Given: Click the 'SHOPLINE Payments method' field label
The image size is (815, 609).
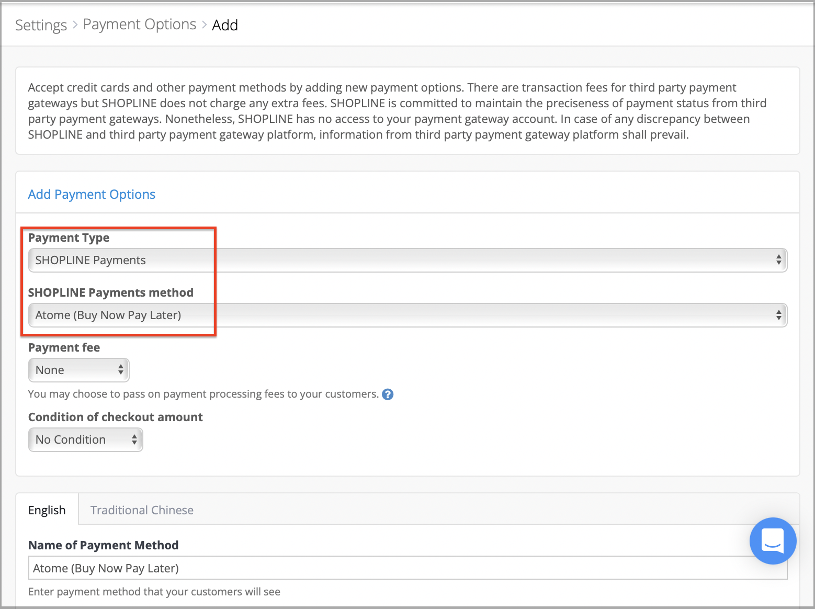Looking at the screenshot, I should click(111, 292).
